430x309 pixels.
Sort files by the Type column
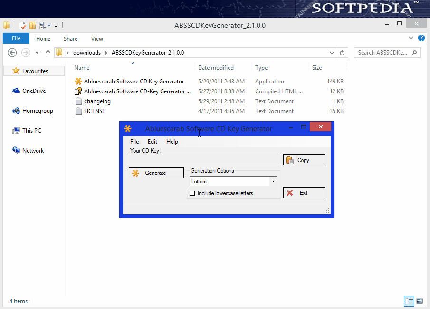(x=261, y=68)
